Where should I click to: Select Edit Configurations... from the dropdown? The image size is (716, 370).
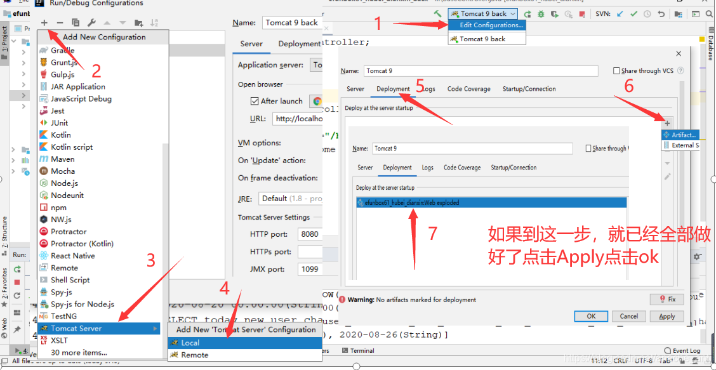487,25
